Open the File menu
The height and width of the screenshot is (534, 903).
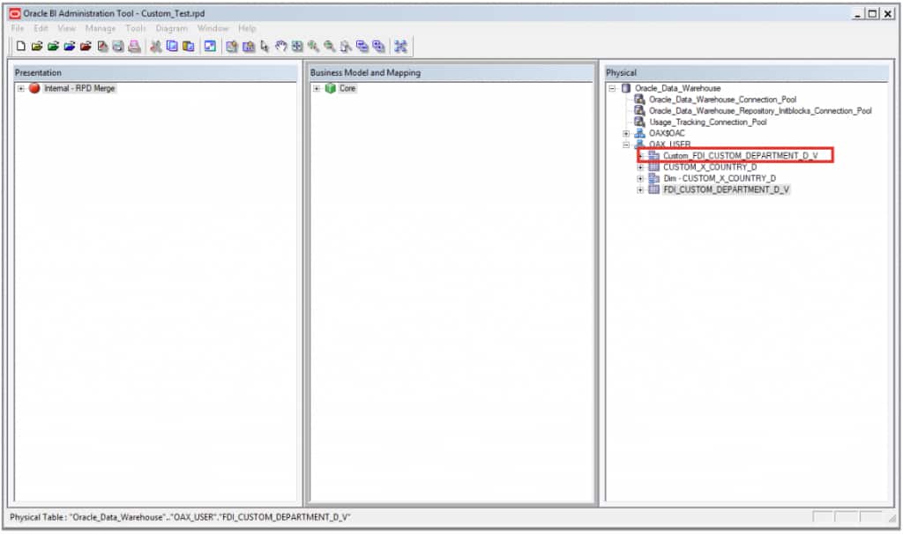(18, 28)
